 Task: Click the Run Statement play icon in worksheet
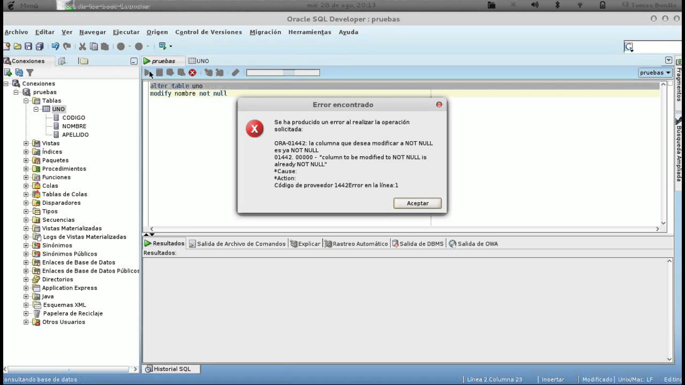click(x=148, y=72)
